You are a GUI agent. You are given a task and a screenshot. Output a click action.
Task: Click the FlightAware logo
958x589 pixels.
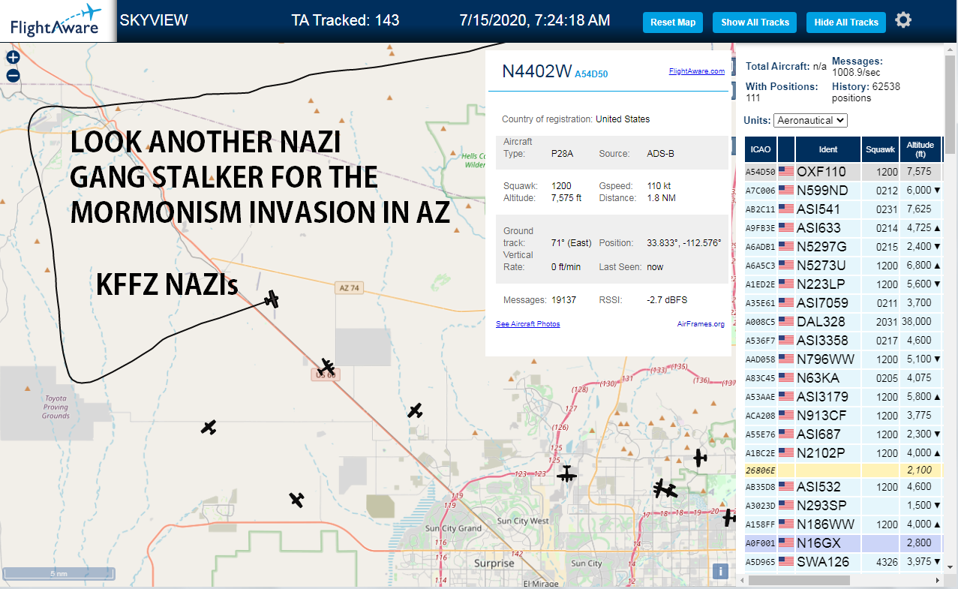click(57, 20)
